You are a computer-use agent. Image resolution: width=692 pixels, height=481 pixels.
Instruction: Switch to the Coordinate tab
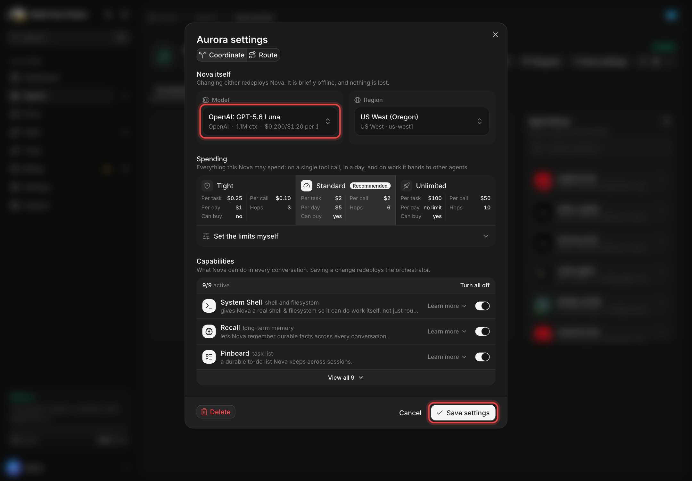tap(222, 55)
